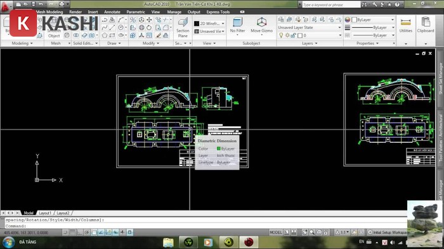Open the ByLayer color dropdown
This screenshot has width=444, height=249.
click(373, 20)
